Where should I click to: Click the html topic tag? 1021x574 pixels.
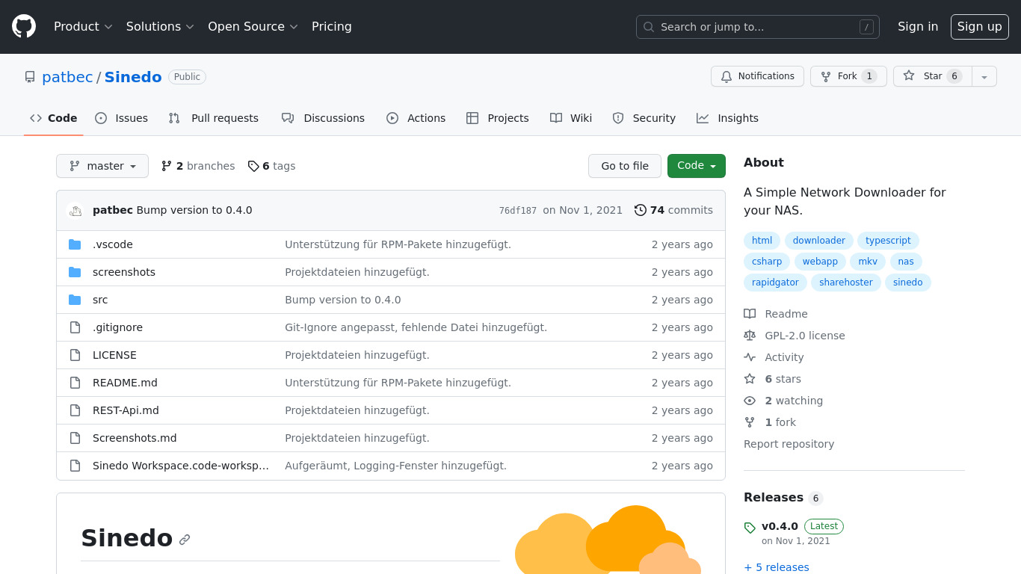pos(762,241)
